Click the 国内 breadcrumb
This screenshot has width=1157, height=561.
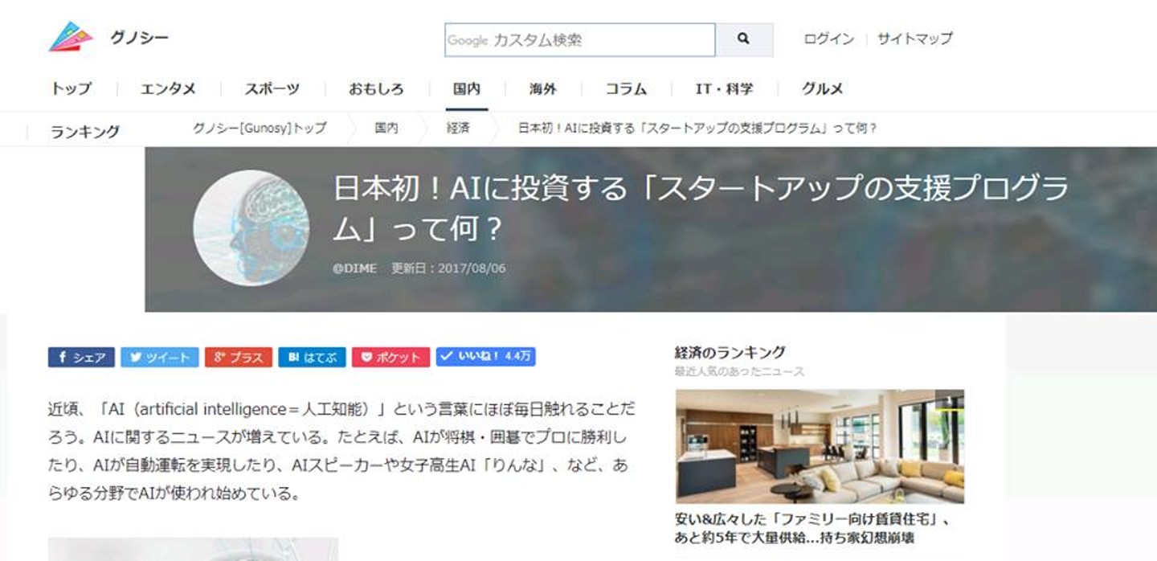click(386, 128)
